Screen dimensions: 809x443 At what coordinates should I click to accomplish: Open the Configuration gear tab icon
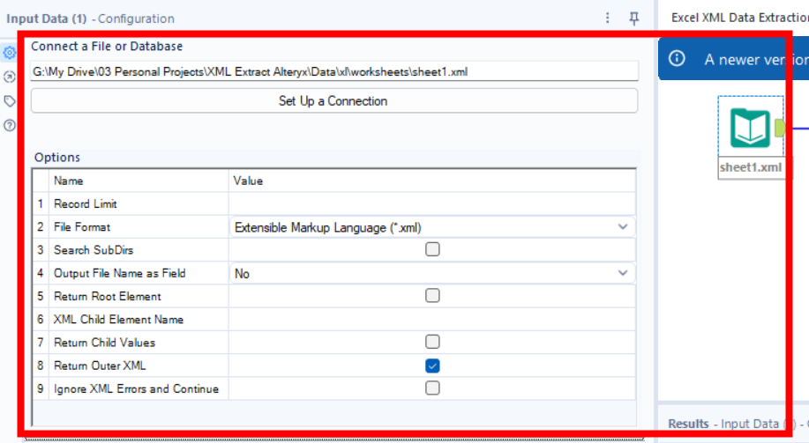(x=10, y=53)
